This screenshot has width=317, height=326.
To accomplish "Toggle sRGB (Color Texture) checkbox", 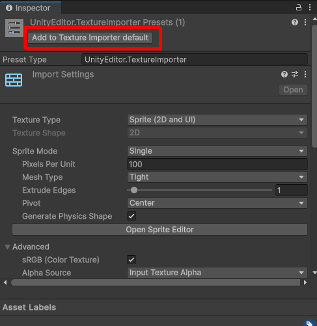I will [x=131, y=260].
